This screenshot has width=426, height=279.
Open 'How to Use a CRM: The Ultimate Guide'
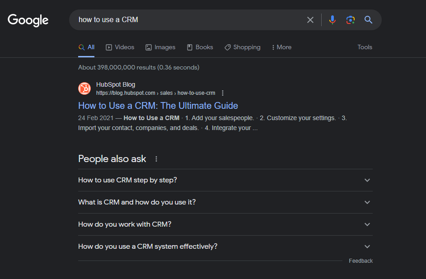(x=158, y=106)
